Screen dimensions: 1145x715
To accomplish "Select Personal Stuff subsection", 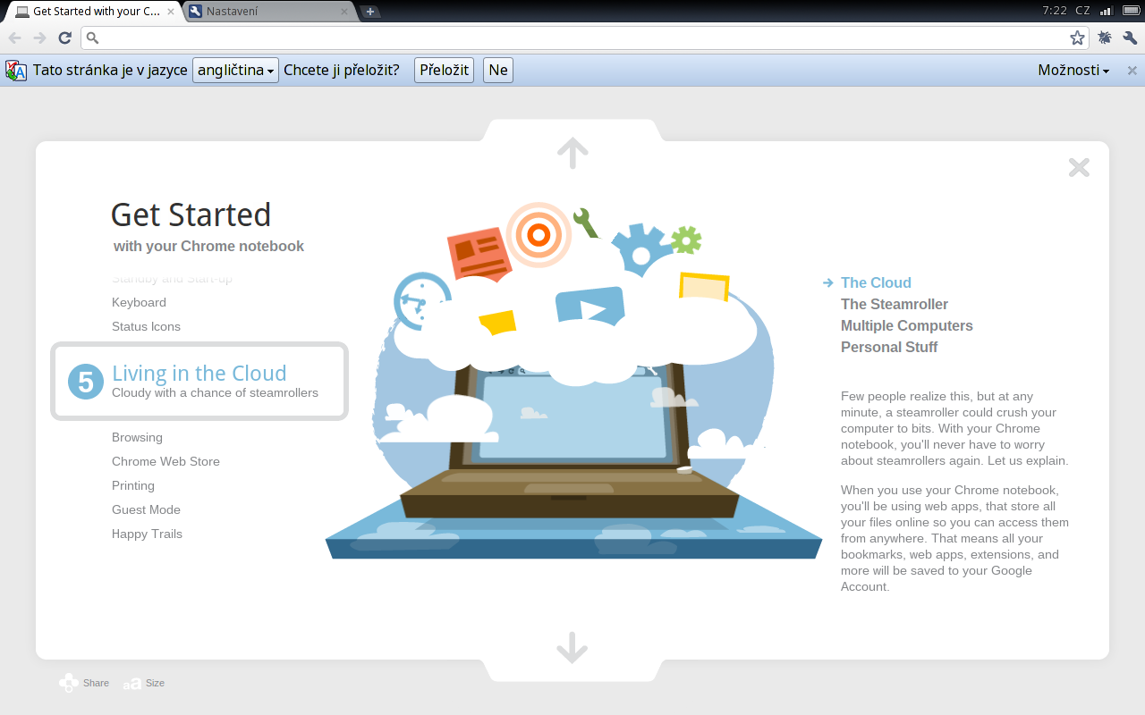I will pyautogui.click(x=889, y=347).
